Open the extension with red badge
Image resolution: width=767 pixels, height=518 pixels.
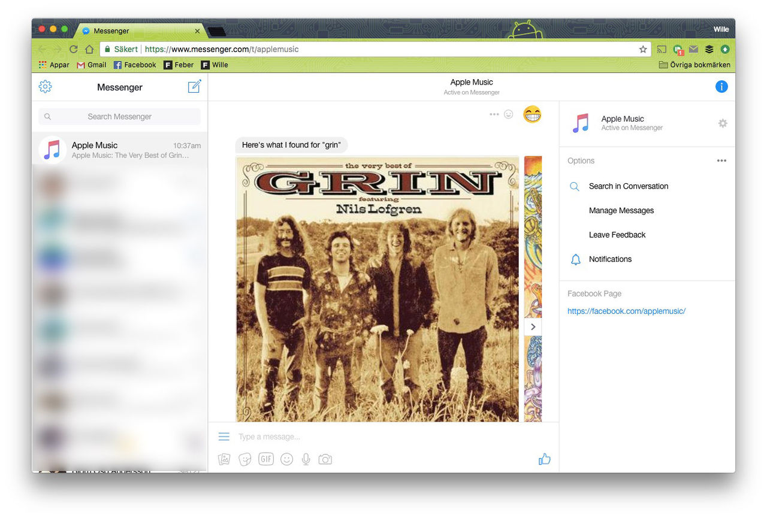click(678, 50)
